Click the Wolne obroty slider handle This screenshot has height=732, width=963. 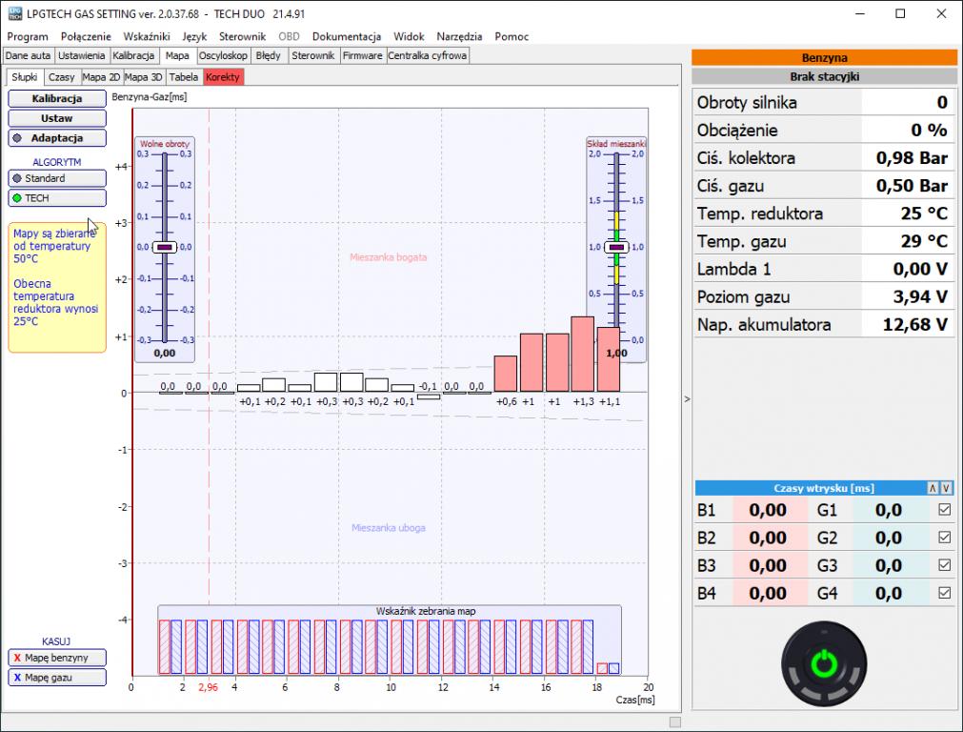pyautogui.click(x=165, y=247)
